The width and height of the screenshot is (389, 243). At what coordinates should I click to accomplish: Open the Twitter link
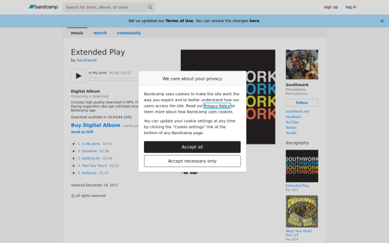coord(291,128)
